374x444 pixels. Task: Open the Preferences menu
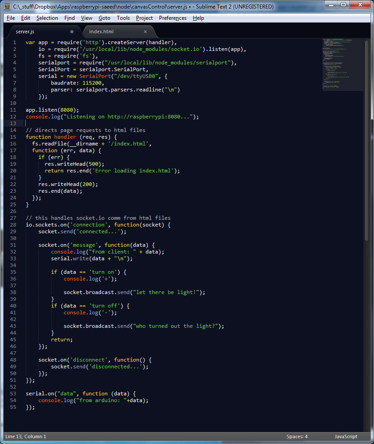pyautogui.click(x=173, y=18)
